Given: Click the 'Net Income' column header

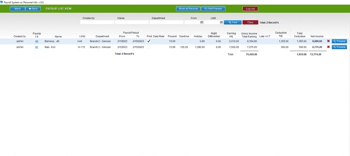Looking at the screenshot, I should 317,36.
